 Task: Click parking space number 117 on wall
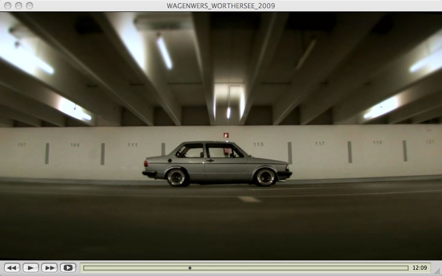click(x=320, y=144)
